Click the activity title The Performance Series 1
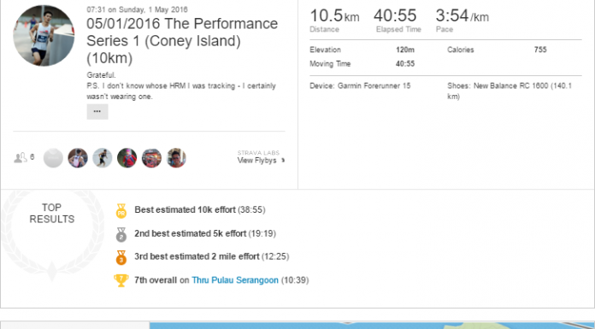Screen dimensions: 595x329 182,41
